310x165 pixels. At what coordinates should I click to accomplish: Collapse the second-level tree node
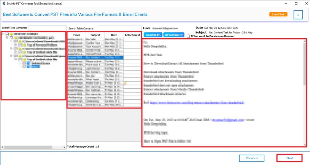[7, 38]
